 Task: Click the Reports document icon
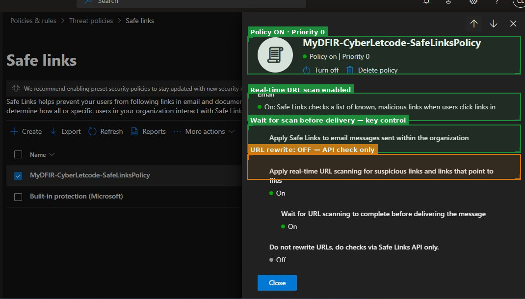(x=134, y=131)
